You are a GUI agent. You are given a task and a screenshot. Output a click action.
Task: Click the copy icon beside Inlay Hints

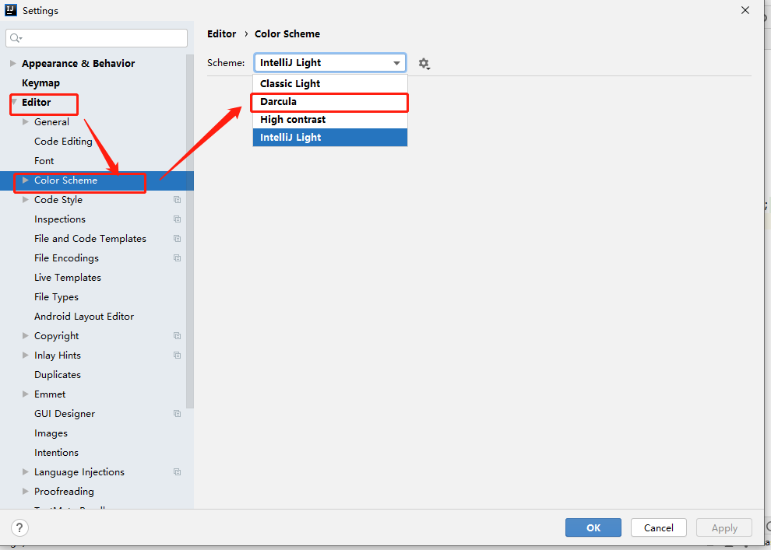point(177,355)
